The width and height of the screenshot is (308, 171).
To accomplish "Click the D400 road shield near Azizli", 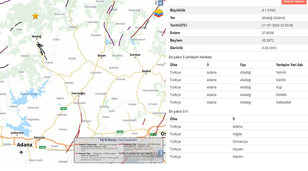I will coord(120,132).
